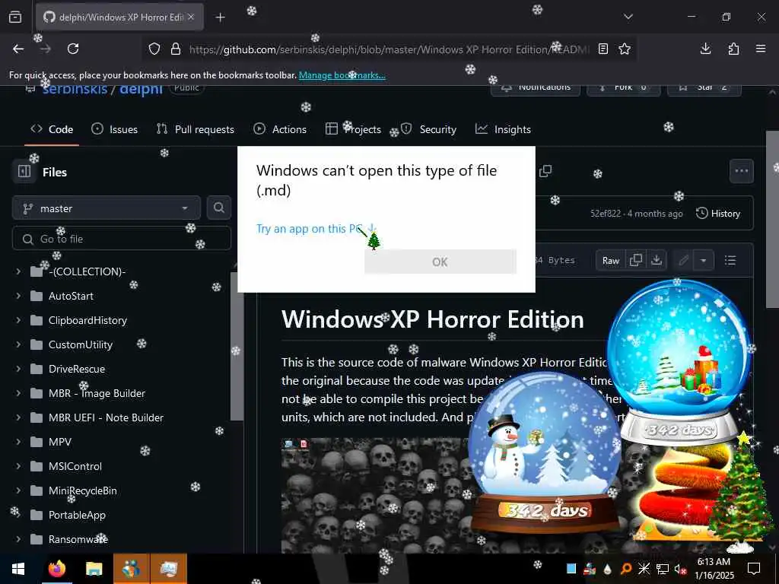Copy raw file contents icon next to Raw

coord(636,261)
